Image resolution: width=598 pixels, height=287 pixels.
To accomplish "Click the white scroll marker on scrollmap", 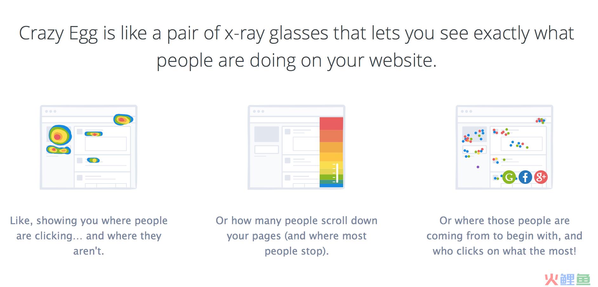I will (337, 173).
